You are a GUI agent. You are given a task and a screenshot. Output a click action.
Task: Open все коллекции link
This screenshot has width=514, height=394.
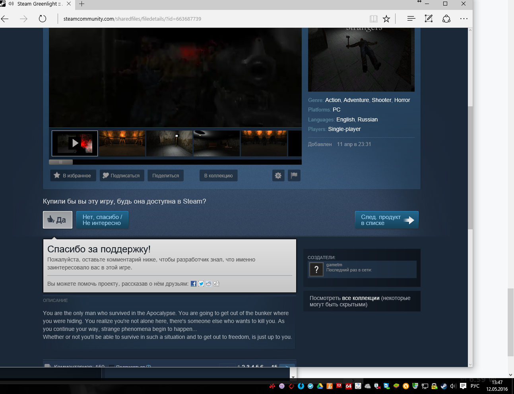click(361, 298)
